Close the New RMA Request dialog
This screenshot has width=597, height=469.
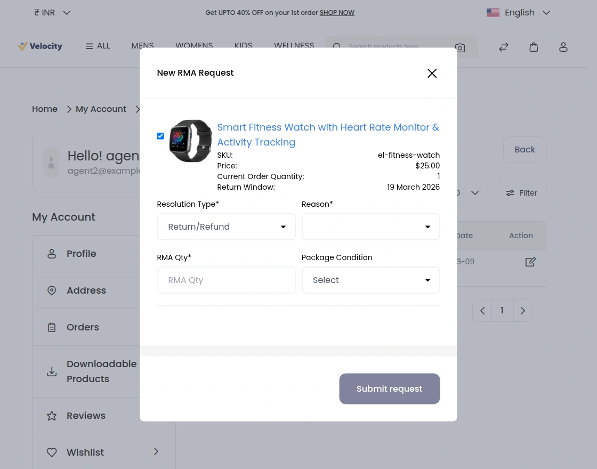(x=432, y=74)
